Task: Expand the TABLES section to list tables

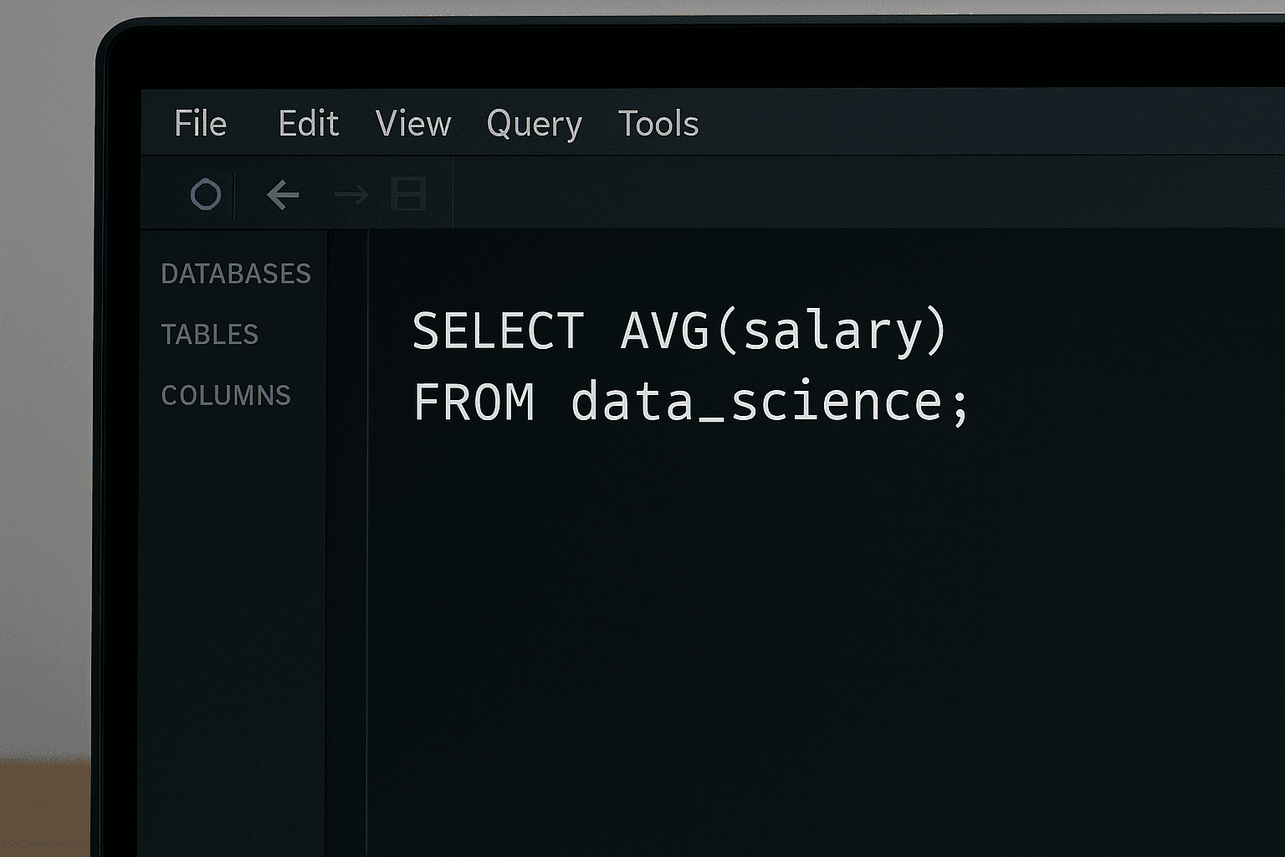Action: [x=210, y=335]
